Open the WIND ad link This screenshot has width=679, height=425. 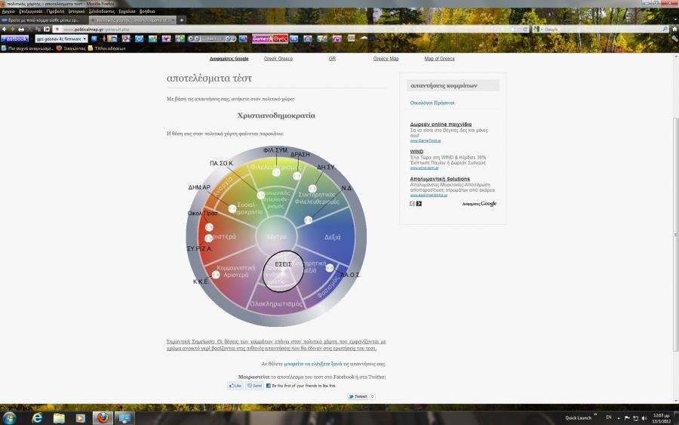coord(416,152)
